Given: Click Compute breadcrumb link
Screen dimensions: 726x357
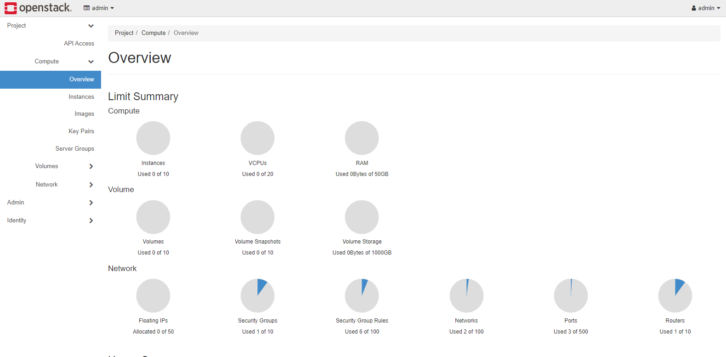Looking at the screenshot, I should tap(153, 33).
